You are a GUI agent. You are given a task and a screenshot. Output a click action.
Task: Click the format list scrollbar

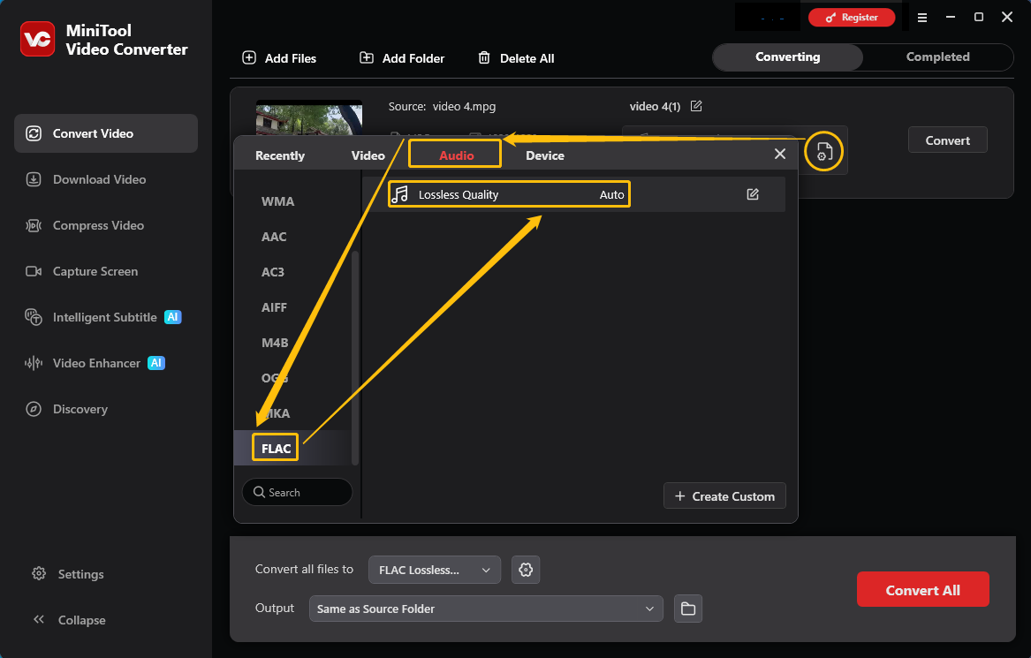point(356,359)
